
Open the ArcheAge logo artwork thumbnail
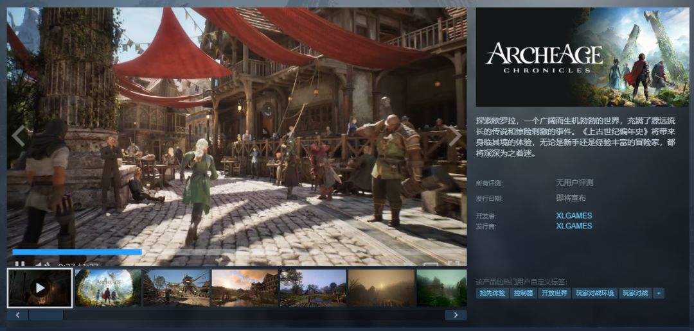(108, 288)
